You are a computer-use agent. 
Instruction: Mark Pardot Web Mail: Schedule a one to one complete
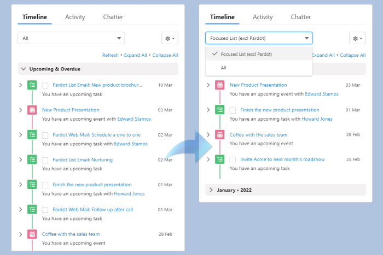pos(45,135)
